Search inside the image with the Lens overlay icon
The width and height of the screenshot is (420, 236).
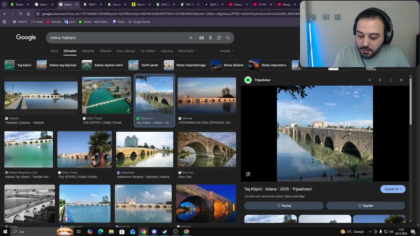[x=248, y=174]
